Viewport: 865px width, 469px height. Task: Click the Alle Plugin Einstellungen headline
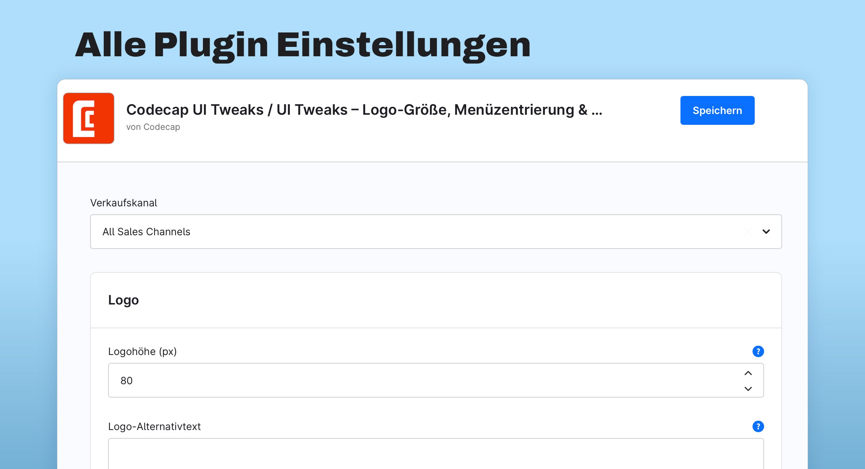[303, 45]
